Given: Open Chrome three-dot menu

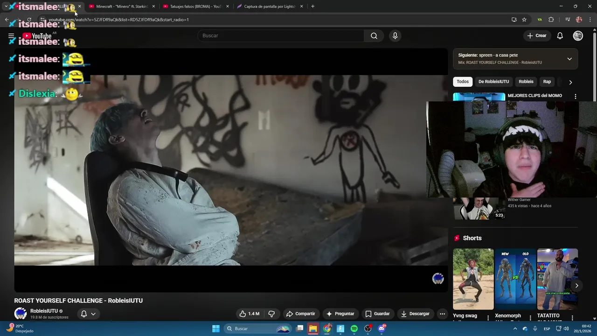Looking at the screenshot, I should [x=590, y=20].
